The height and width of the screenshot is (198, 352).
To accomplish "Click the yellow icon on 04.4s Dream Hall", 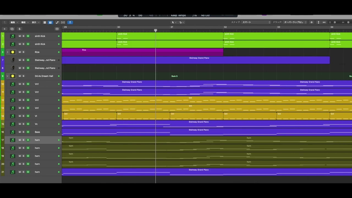I will pyautogui.click(x=12, y=76).
